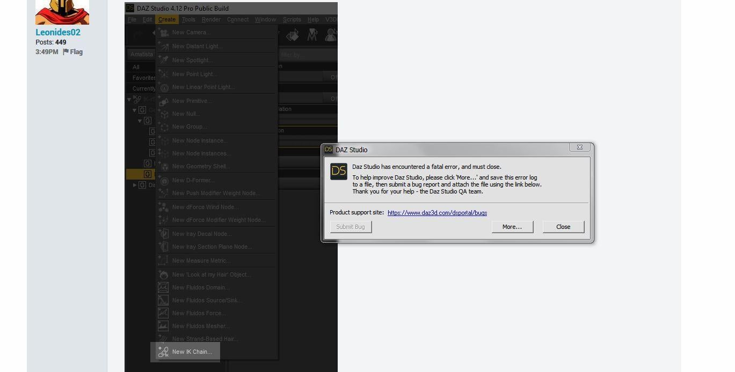
Task: Click the New Fluidos Mesher icon
Action: pos(164,326)
